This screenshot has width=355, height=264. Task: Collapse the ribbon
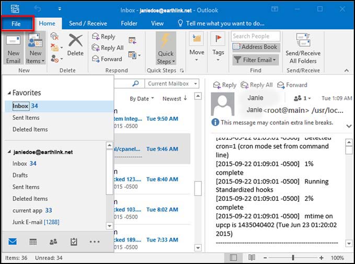pos(347,71)
